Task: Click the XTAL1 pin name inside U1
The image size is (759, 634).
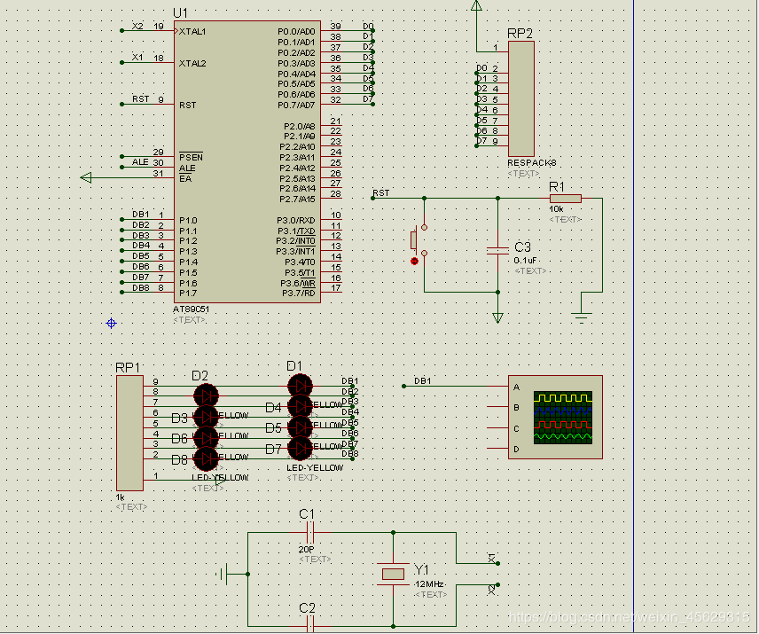Action: (x=192, y=31)
